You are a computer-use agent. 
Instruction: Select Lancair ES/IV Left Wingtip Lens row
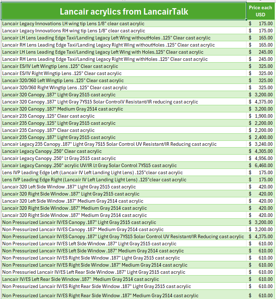[60, 66]
